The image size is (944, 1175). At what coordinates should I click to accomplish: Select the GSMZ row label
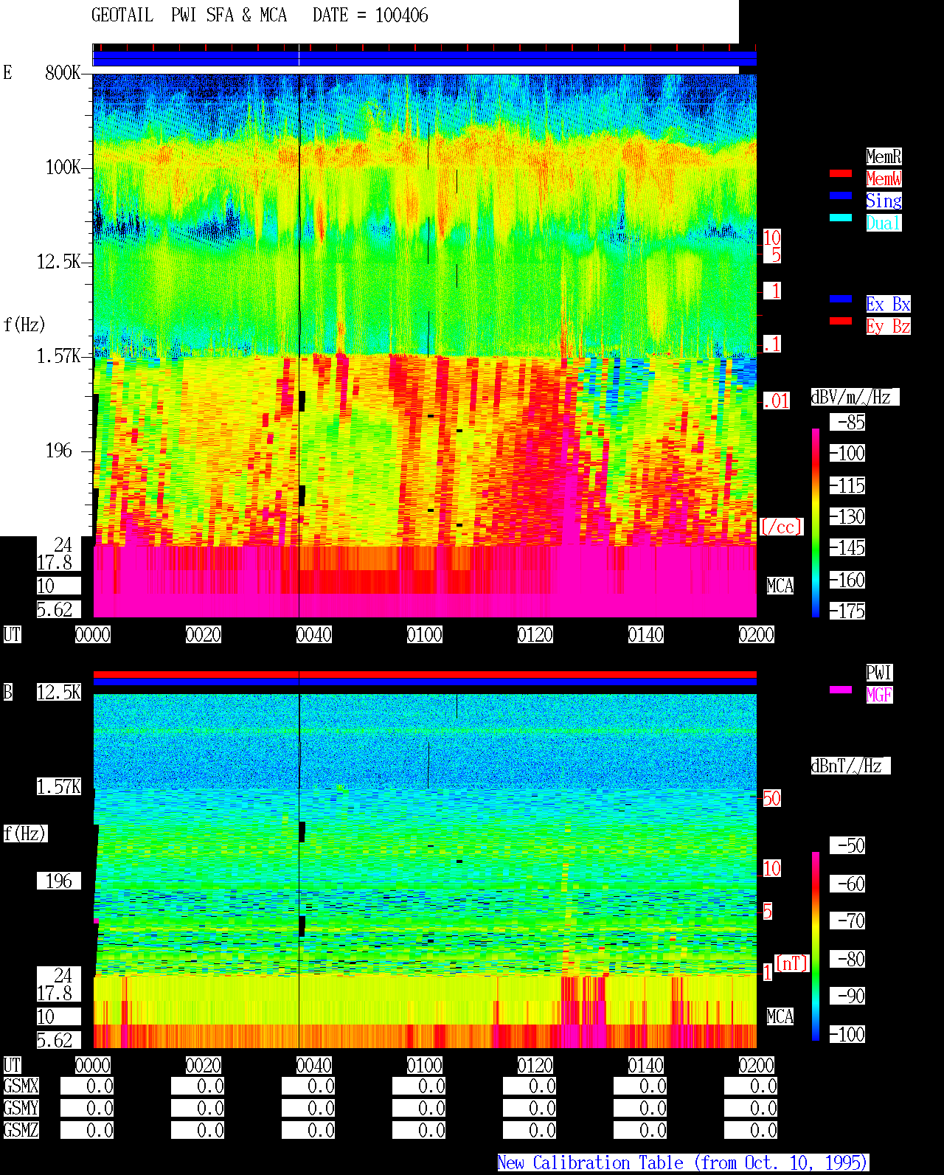click(x=21, y=1130)
